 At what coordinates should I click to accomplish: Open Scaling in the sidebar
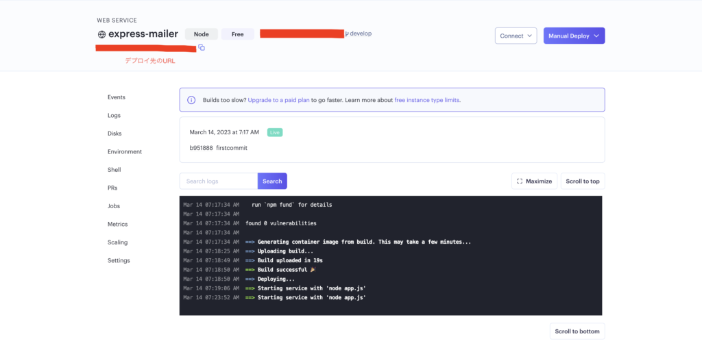[118, 242]
